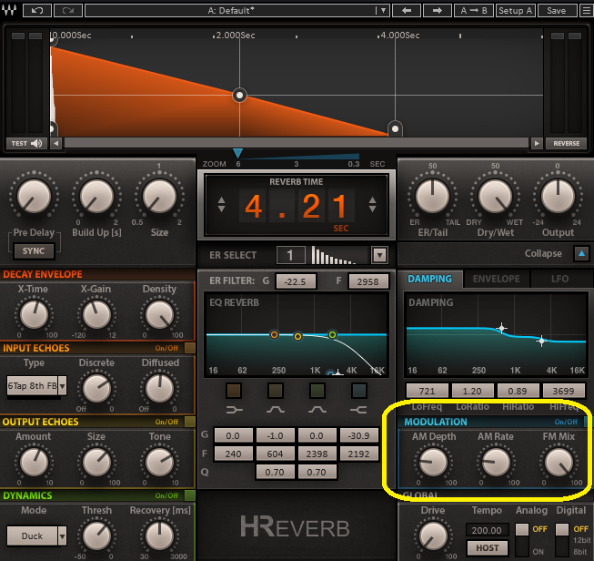594x561 pixels.
Task: Open the hamburger menu at top right
Action: click(x=582, y=10)
